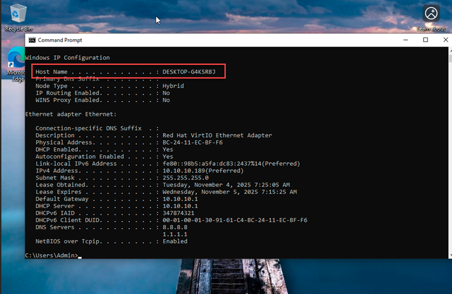
Task: Click the link-local IPv6 address value
Action: pyautogui.click(x=231, y=164)
